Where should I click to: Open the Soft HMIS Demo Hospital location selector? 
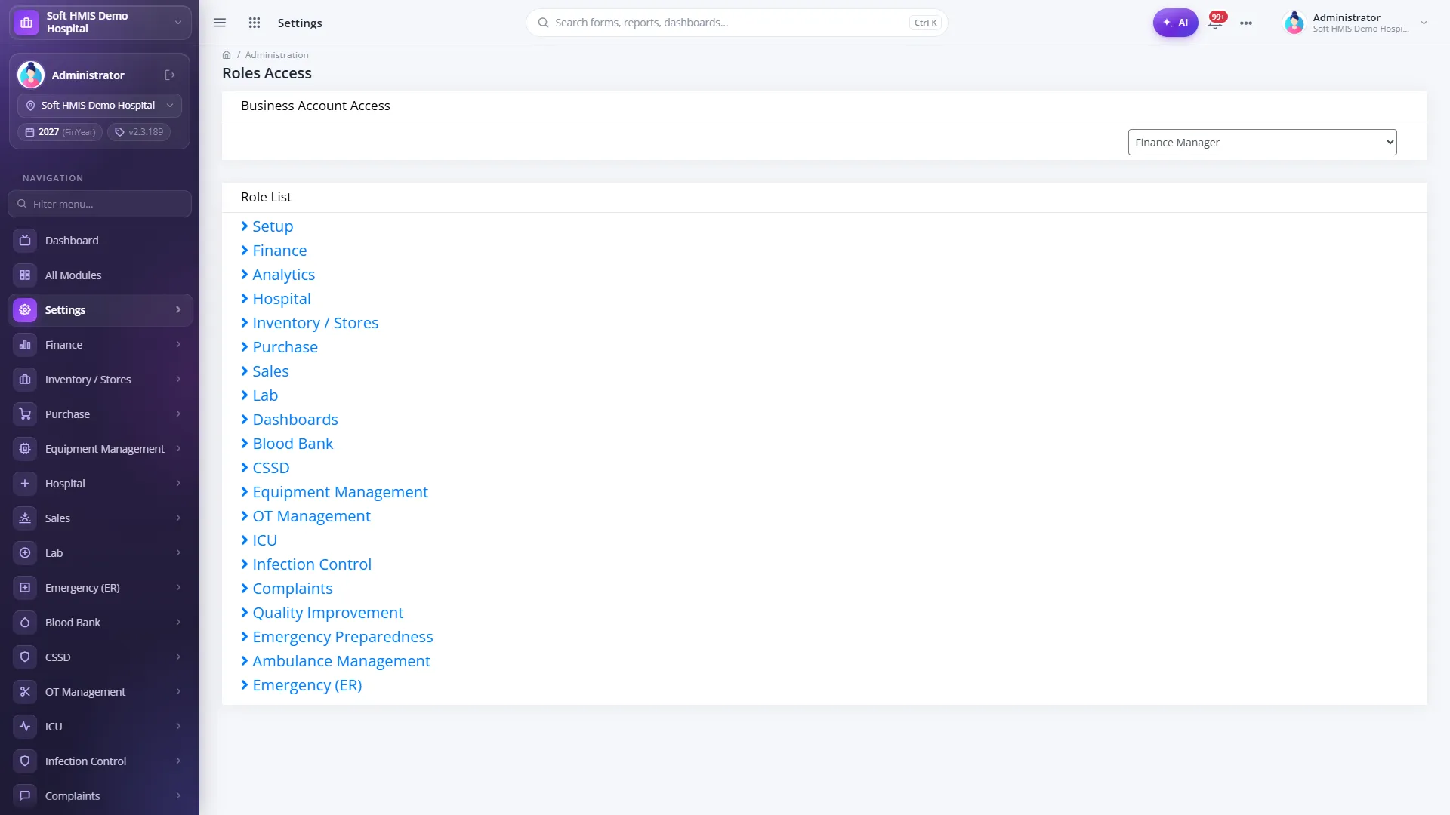(x=100, y=106)
